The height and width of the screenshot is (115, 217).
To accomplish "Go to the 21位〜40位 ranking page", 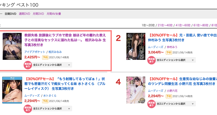I will [x=165, y=25].
